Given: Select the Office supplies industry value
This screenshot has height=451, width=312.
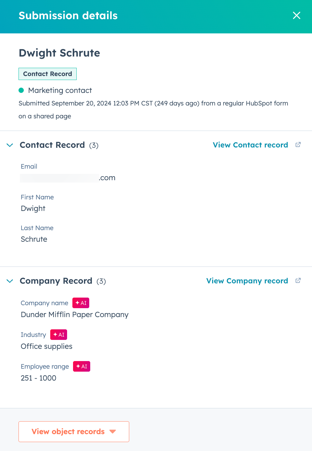Looking at the screenshot, I should coord(46,346).
